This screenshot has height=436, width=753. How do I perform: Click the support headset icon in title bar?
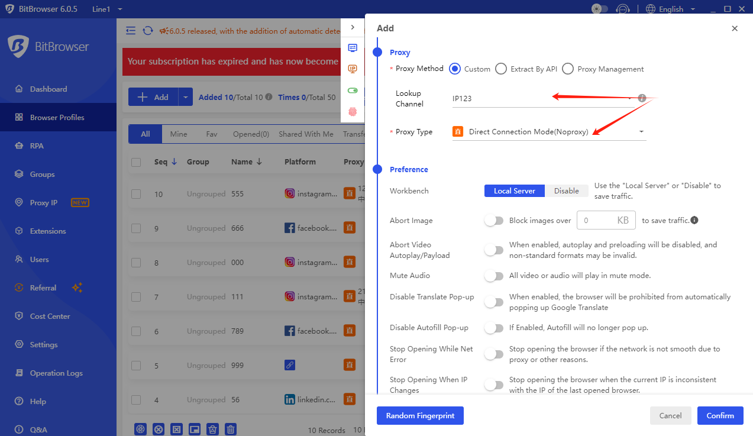point(622,9)
